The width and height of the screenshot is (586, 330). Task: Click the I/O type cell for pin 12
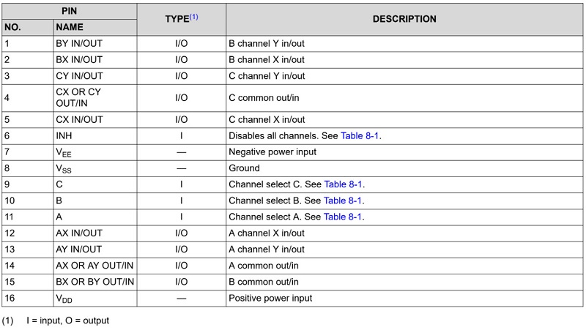click(181, 233)
